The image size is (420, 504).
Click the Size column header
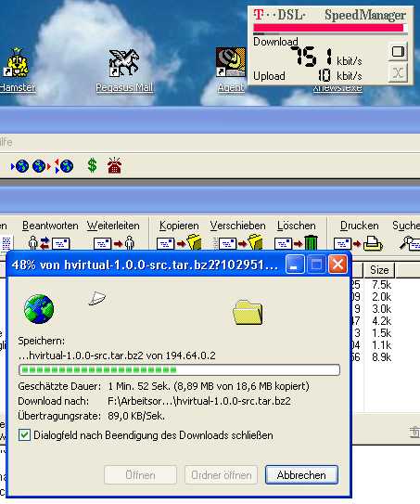click(x=379, y=270)
